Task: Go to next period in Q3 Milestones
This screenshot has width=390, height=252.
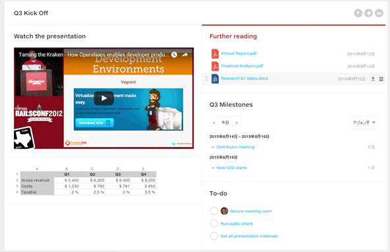Action: click(x=237, y=123)
